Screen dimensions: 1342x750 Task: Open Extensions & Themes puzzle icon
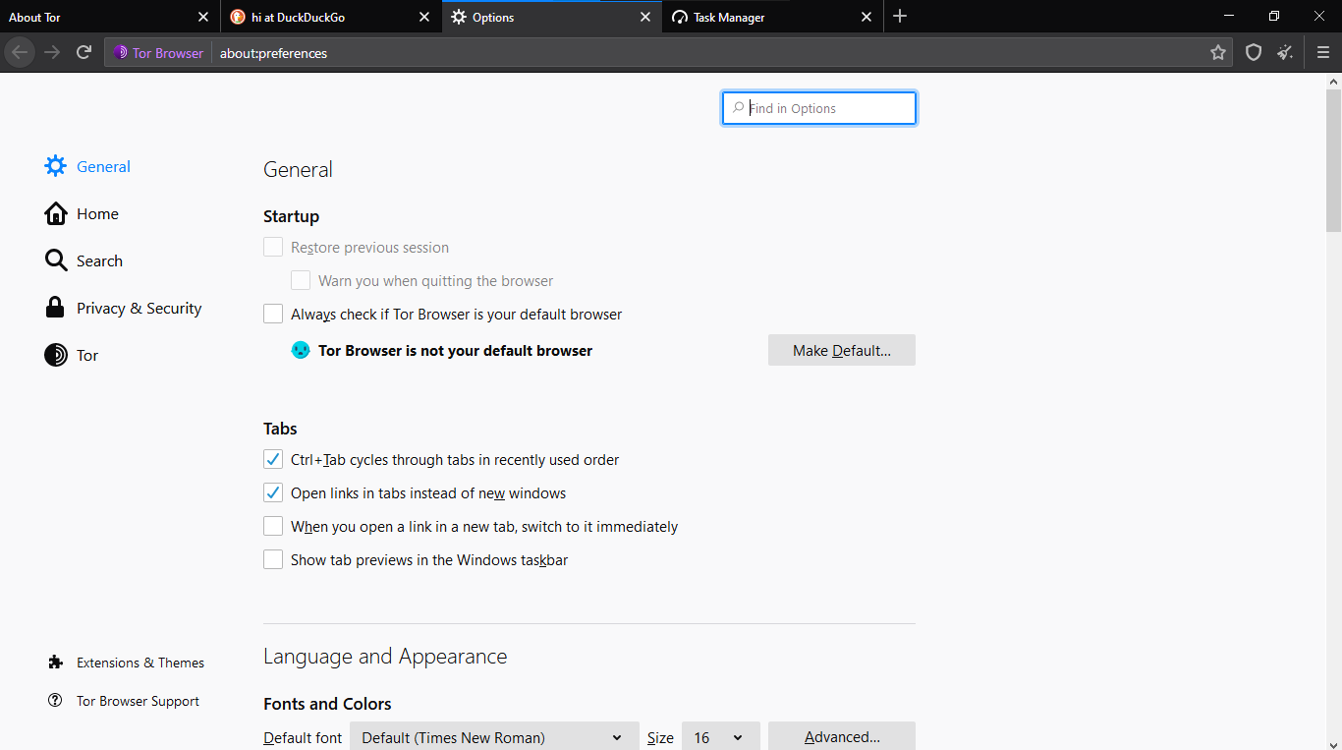(x=56, y=662)
